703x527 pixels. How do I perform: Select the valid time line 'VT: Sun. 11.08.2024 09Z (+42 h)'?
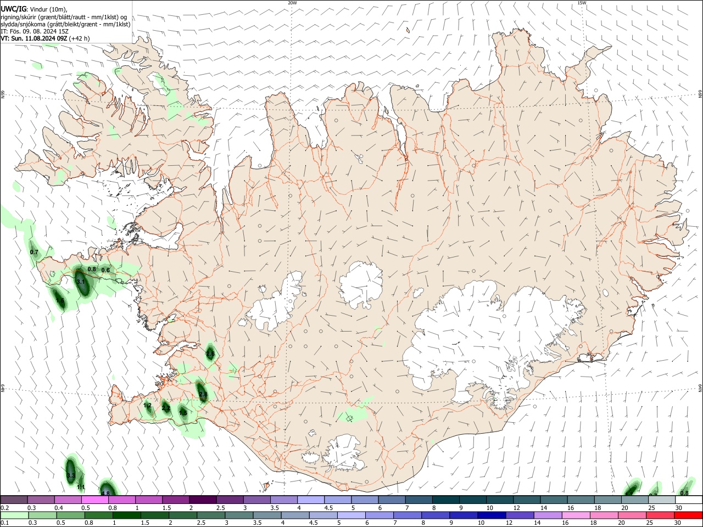(45, 38)
